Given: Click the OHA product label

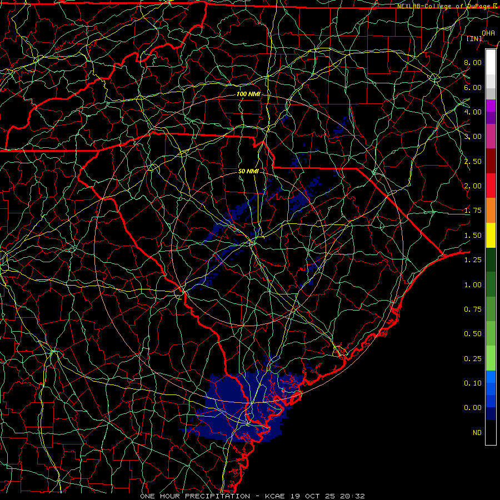Looking at the screenshot, I should (488, 33).
